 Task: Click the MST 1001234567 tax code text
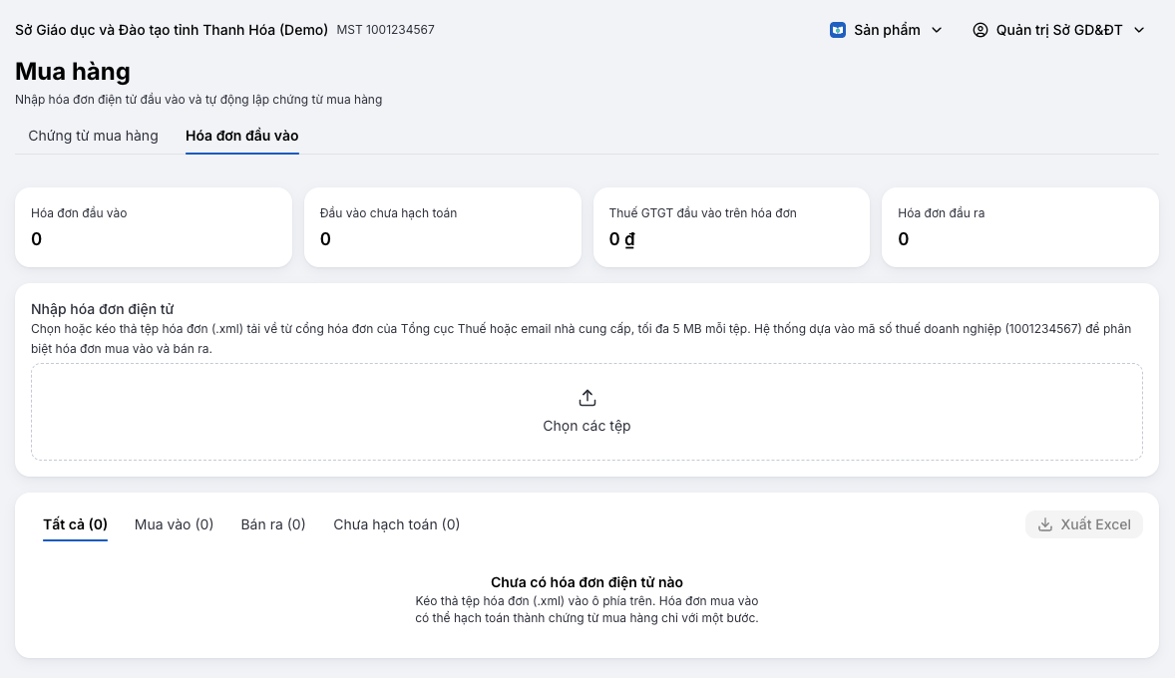click(385, 30)
